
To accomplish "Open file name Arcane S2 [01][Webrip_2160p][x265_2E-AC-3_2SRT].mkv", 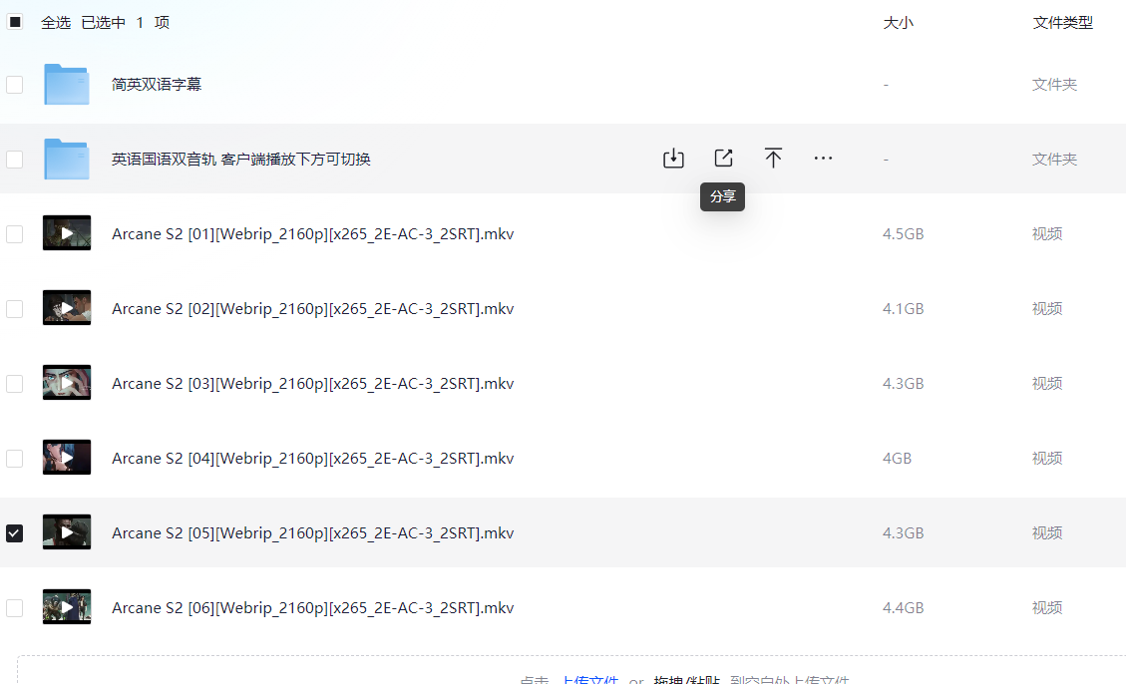I will click(x=313, y=234).
